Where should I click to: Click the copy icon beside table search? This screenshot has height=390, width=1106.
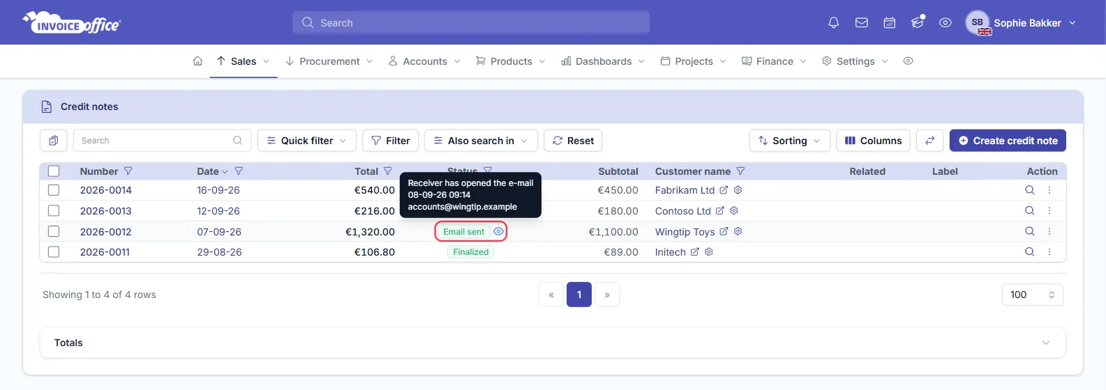[x=54, y=141]
